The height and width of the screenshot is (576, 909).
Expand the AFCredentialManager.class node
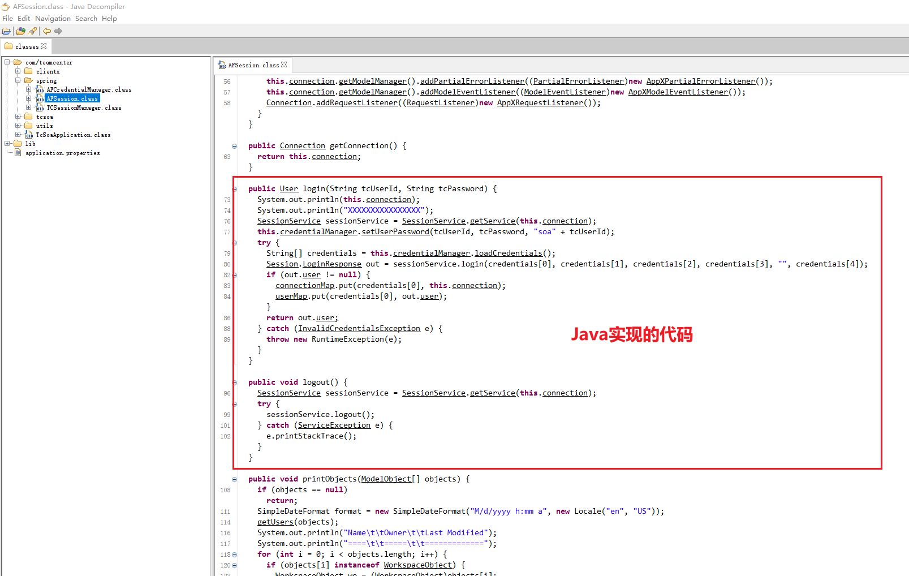29,89
